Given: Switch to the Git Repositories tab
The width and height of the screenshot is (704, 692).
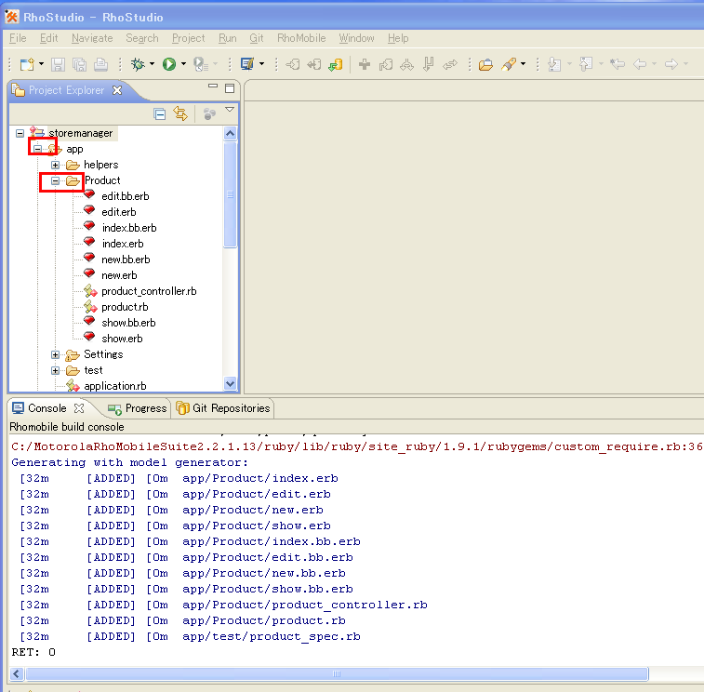Looking at the screenshot, I should [x=223, y=408].
